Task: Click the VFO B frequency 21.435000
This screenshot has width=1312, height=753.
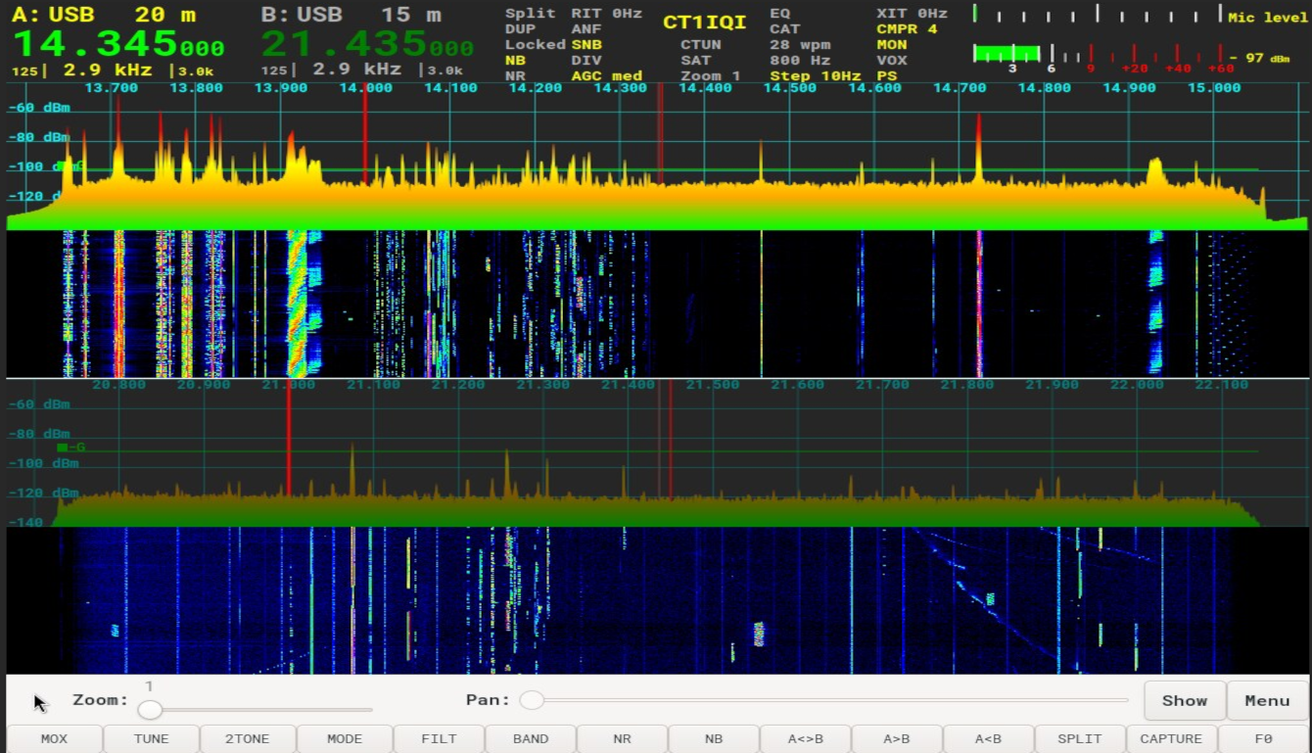Action: [367, 45]
